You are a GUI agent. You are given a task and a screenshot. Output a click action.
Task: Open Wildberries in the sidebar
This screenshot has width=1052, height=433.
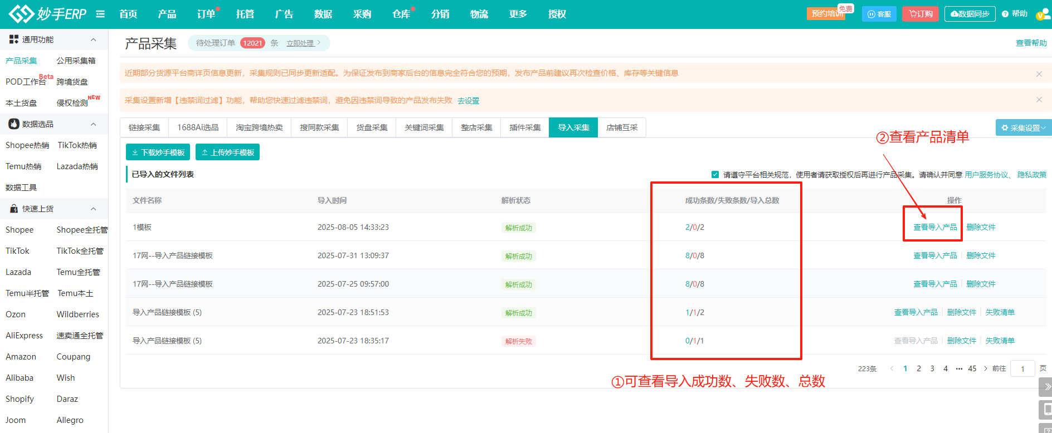tap(78, 314)
